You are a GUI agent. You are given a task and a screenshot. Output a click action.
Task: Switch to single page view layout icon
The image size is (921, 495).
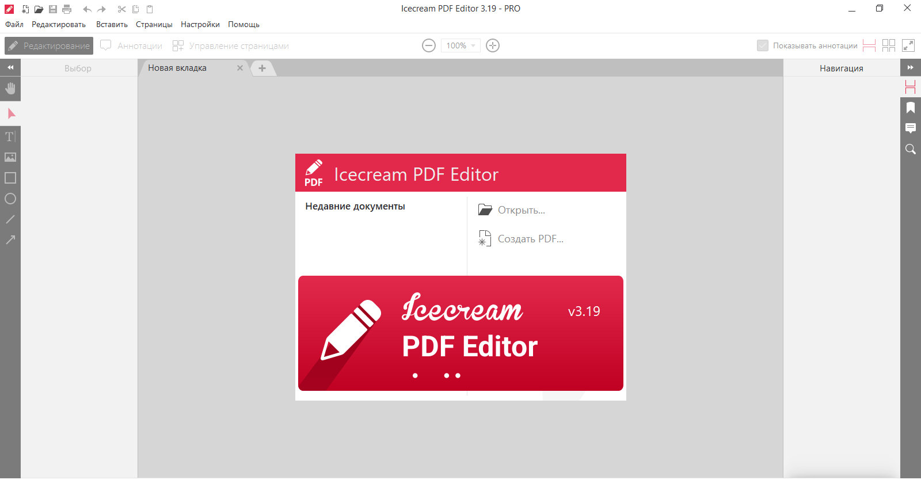869,45
